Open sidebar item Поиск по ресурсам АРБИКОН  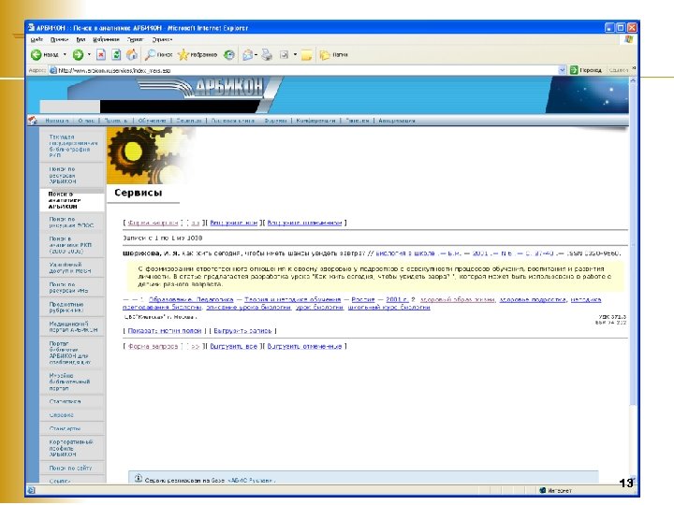click(63, 175)
